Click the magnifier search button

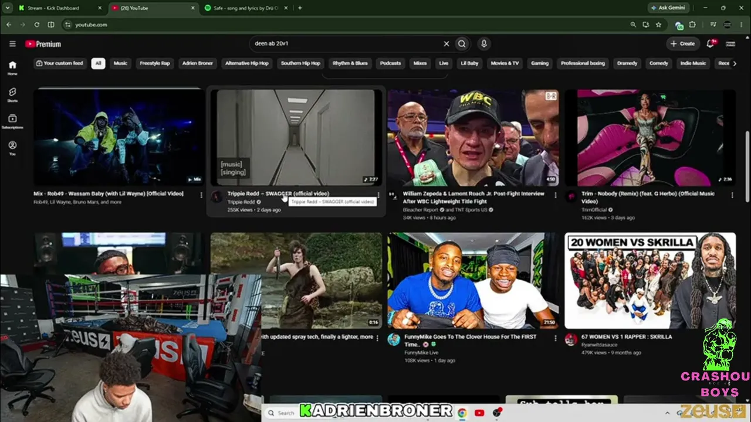[x=462, y=43]
